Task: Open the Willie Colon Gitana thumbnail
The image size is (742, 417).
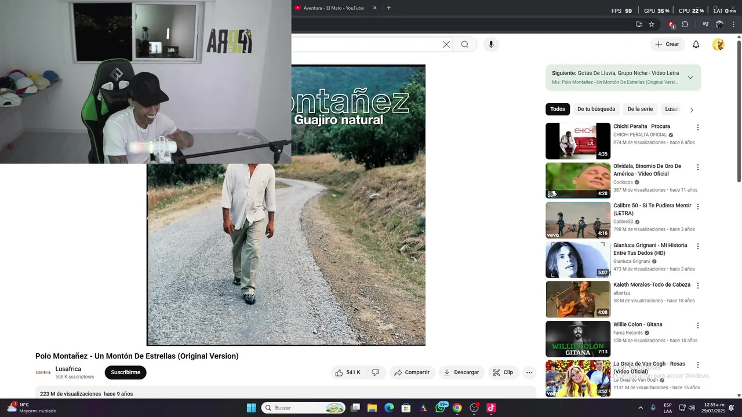Action: pyautogui.click(x=578, y=339)
